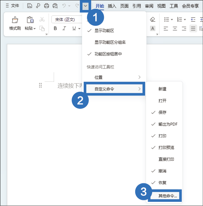Open the quick access toolbar dropdown arrow
Viewport: 203px width, 206px height.
[85, 5]
